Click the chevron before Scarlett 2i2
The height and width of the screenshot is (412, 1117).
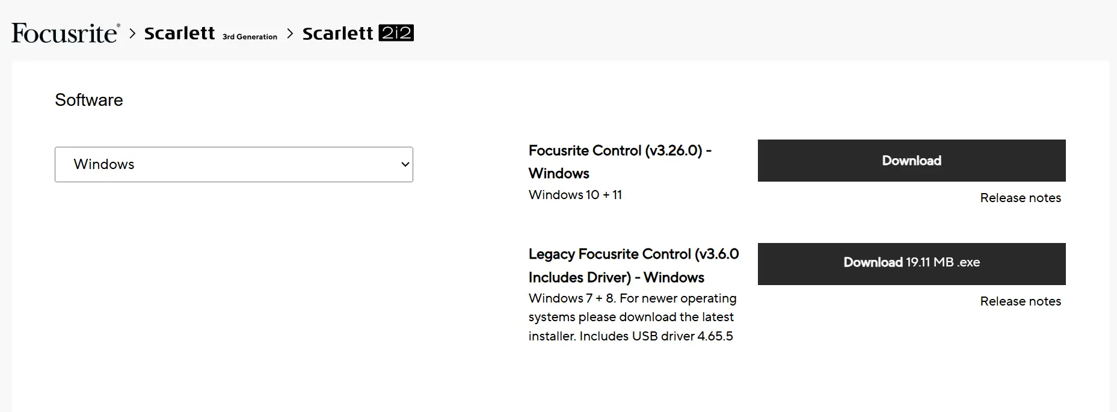click(x=290, y=33)
